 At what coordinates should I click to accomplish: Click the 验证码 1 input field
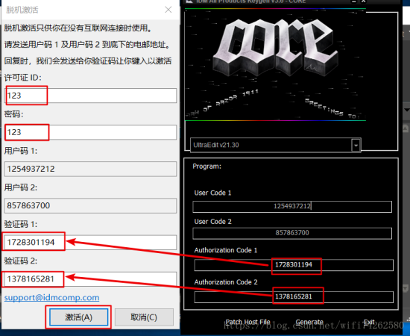click(x=90, y=242)
